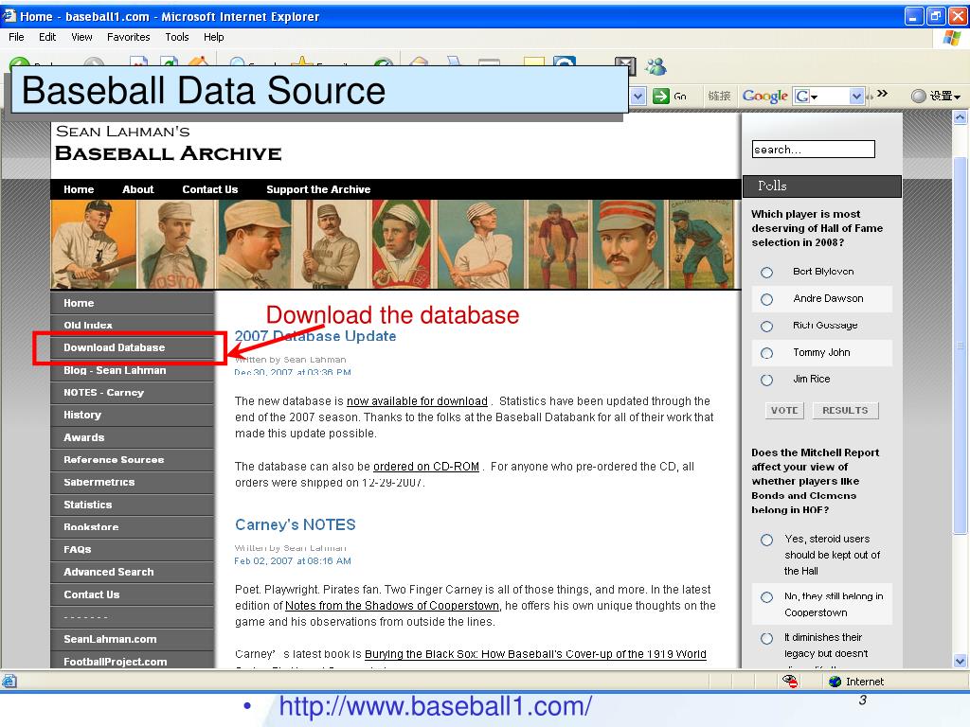Click About in the navigation bar
The height and width of the screenshot is (727, 970).
point(138,189)
